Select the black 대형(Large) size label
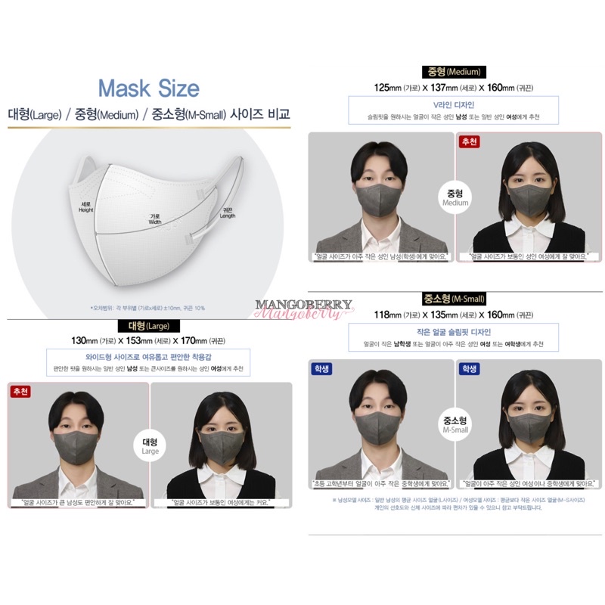The width and height of the screenshot is (605, 605). (x=148, y=326)
